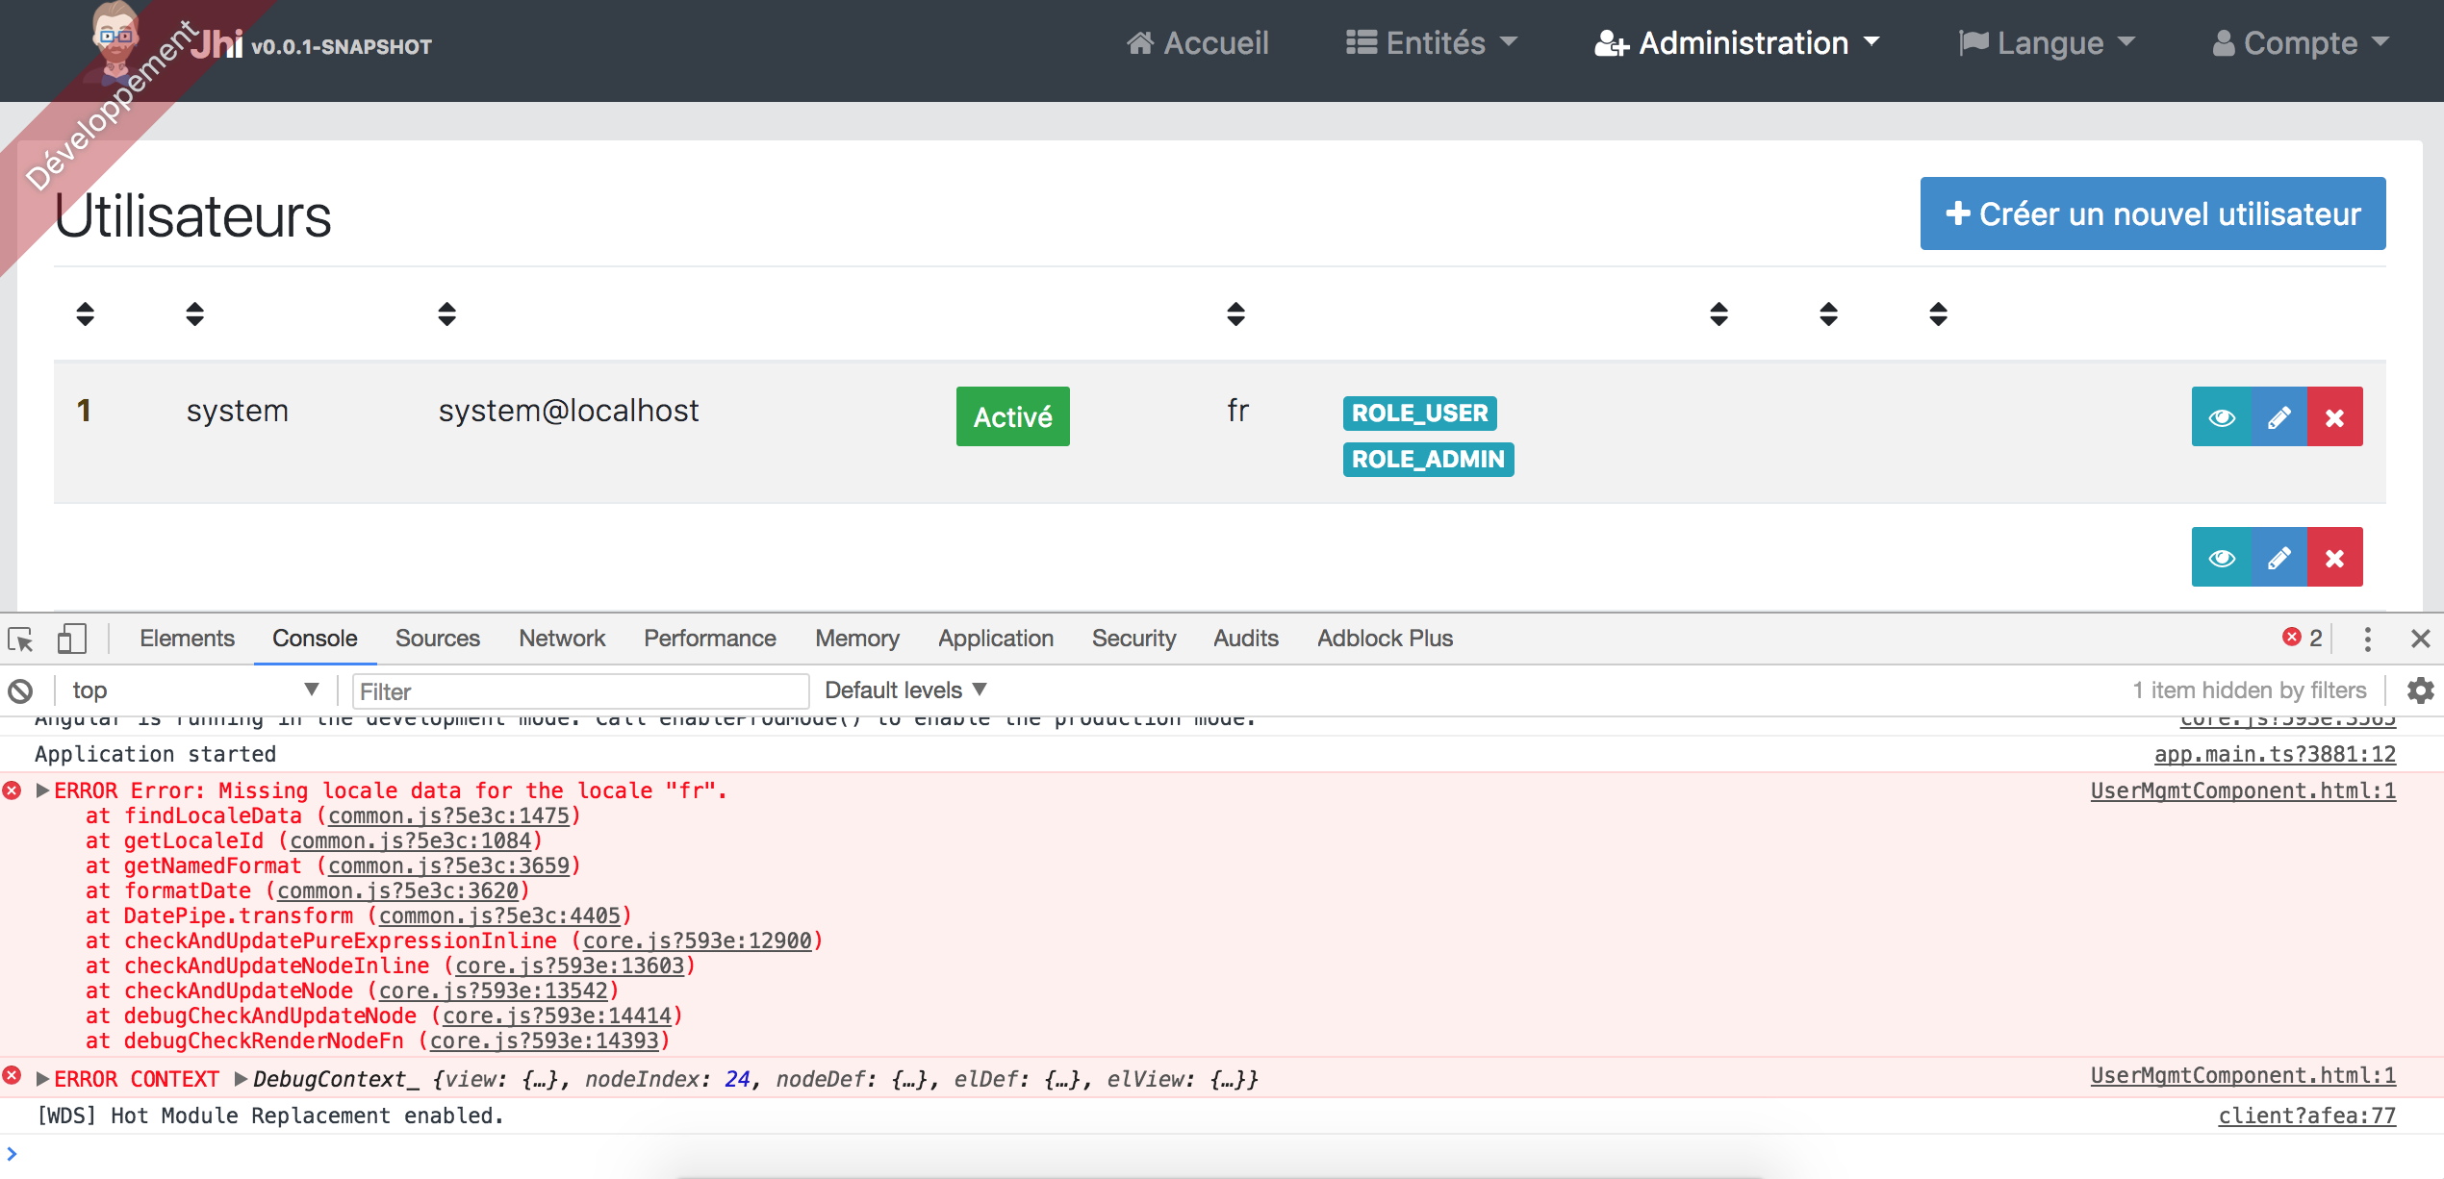Toggle sorting on the email column
This screenshot has height=1179, width=2444.
point(446,314)
